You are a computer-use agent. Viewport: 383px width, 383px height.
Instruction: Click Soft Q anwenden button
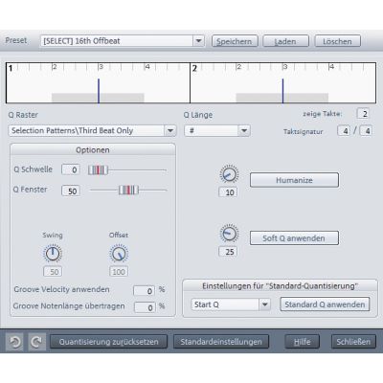pos(294,238)
